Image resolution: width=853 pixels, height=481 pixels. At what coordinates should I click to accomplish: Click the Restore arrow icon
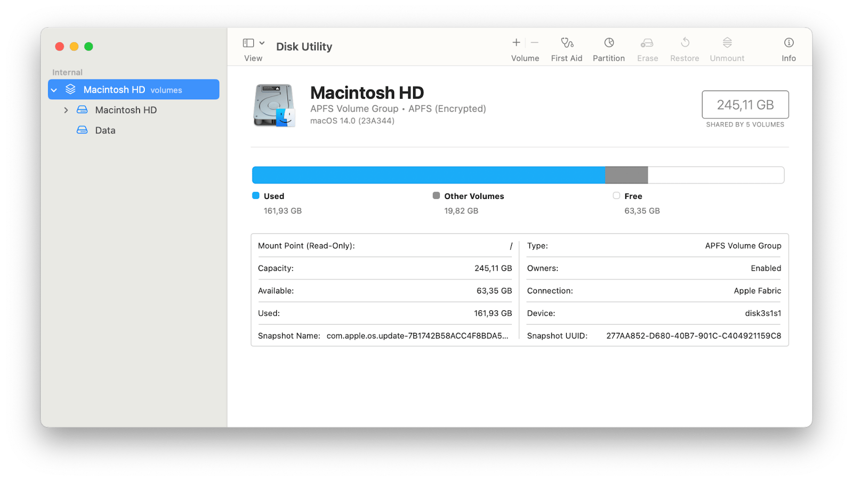click(685, 42)
